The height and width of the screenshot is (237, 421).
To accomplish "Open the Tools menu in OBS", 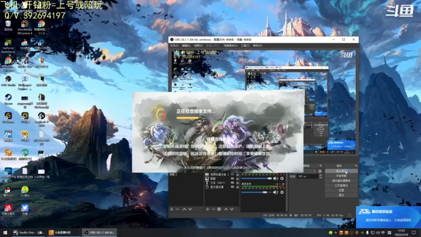I will (245, 46).
